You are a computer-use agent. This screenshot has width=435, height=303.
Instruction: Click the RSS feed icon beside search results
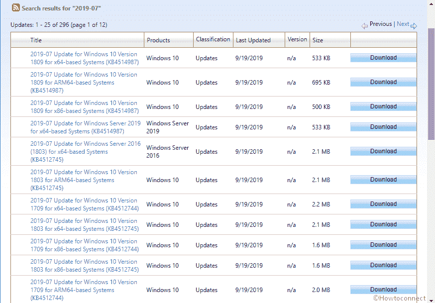point(15,7)
